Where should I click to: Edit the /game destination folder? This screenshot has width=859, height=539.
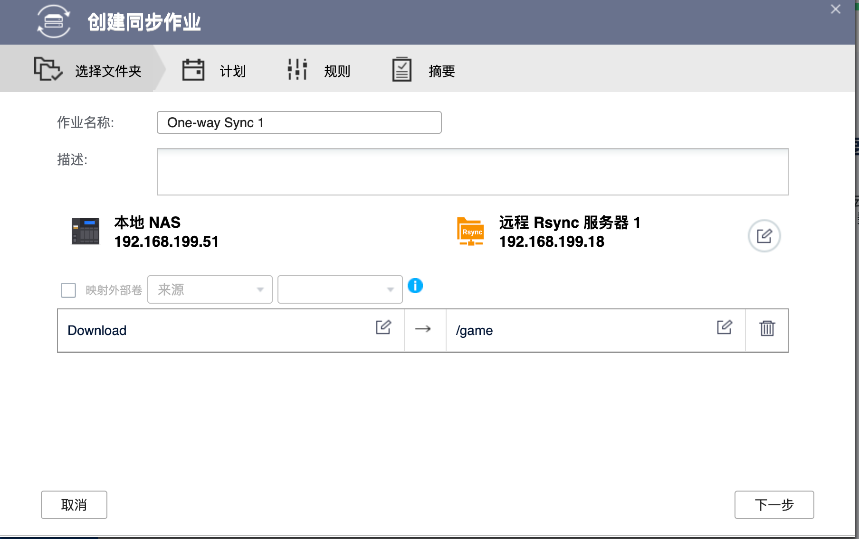click(x=724, y=327)
